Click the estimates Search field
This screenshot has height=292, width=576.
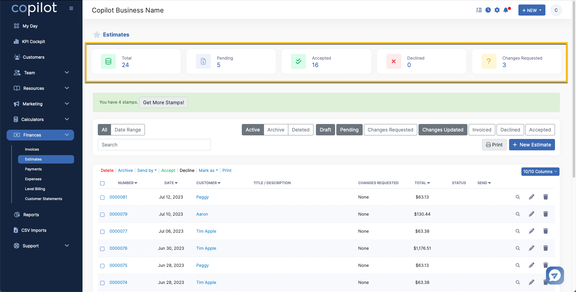154,145
